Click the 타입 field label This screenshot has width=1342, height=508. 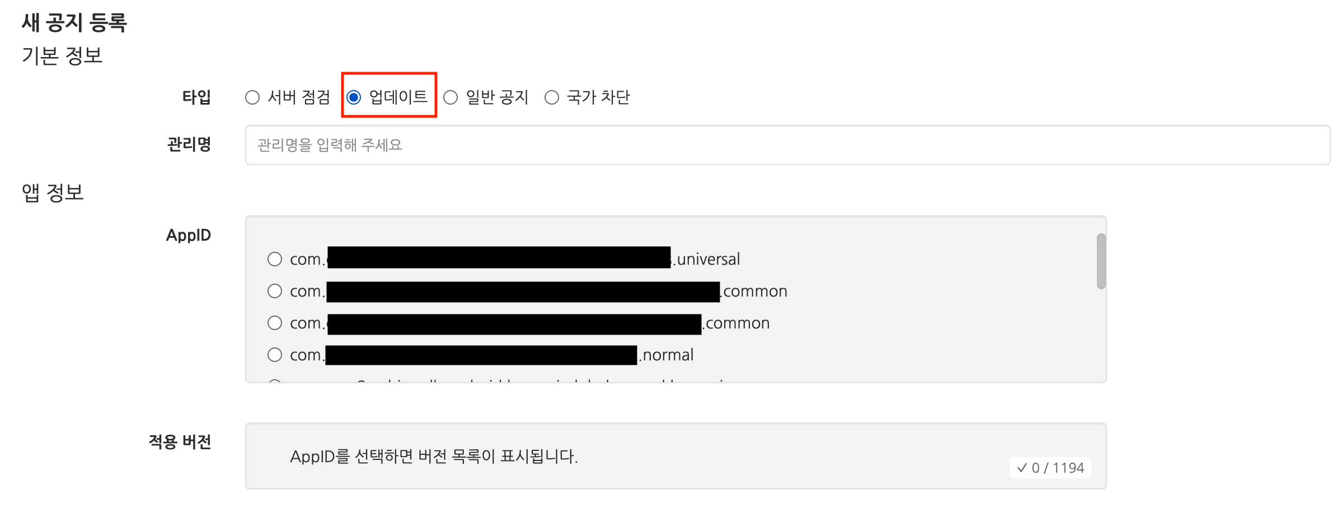(x=196, y=97)
